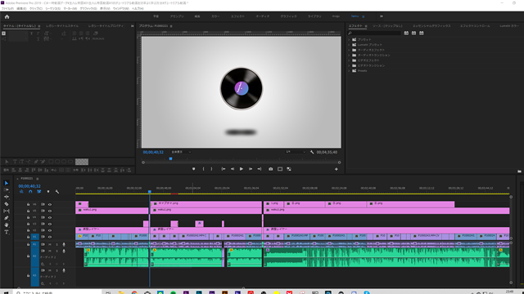Open the workspace overflow chevron menu
The height and width of the screenshot is (294, 524).
coord(382,16)
